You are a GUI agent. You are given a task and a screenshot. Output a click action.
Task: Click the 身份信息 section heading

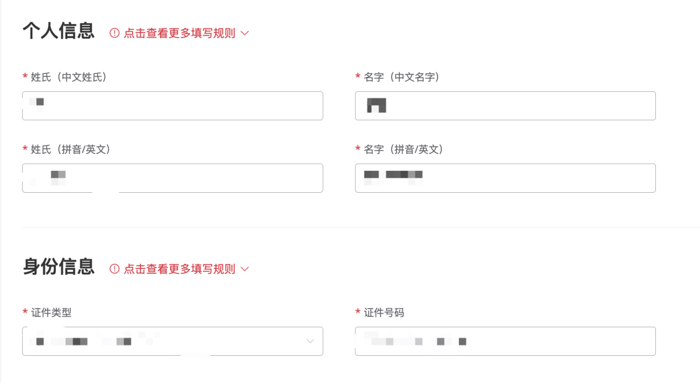(58, 265)
